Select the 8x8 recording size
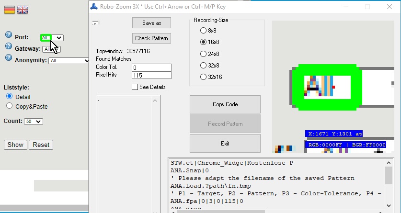This screenshot has width=401, height=213. (x=204, y=31)
